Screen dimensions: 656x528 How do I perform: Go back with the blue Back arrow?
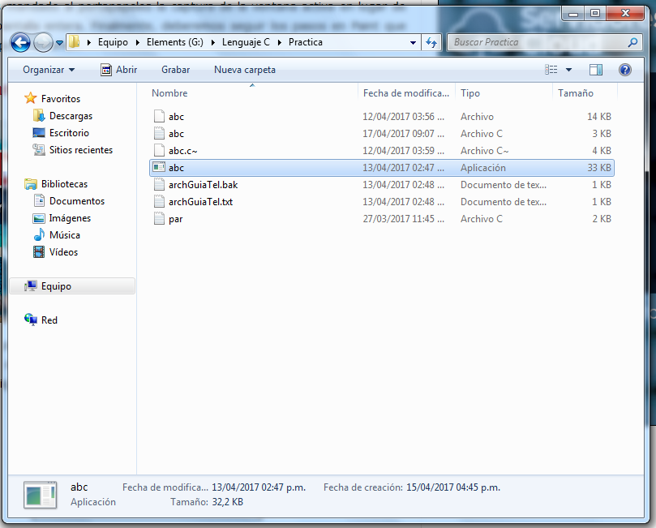[x=20, y=42]
